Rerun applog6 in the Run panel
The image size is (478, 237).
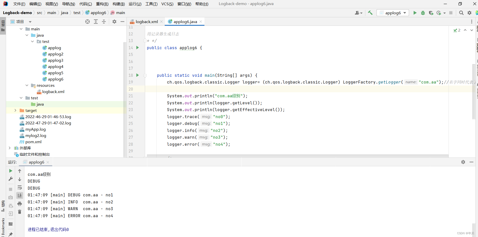click(11, 171)
